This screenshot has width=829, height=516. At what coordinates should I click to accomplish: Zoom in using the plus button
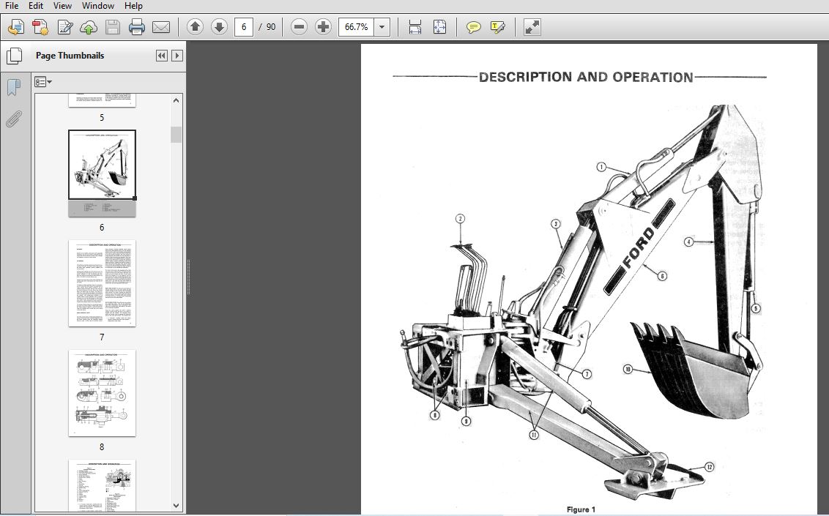323,27
